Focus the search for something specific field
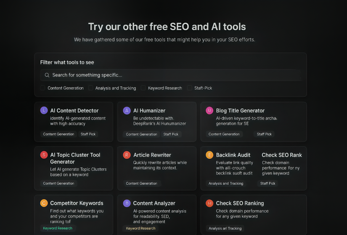 click(x=171, y=75)
